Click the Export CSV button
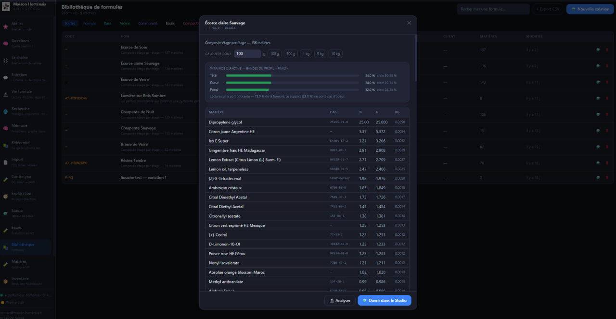The image size is (616, 319). [548, 9]
